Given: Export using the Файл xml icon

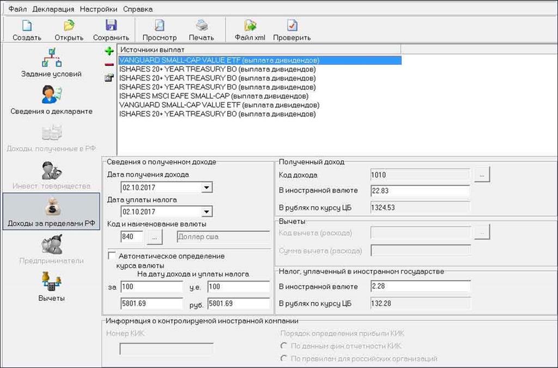Looking at the screenshot, I should (250, 26).
